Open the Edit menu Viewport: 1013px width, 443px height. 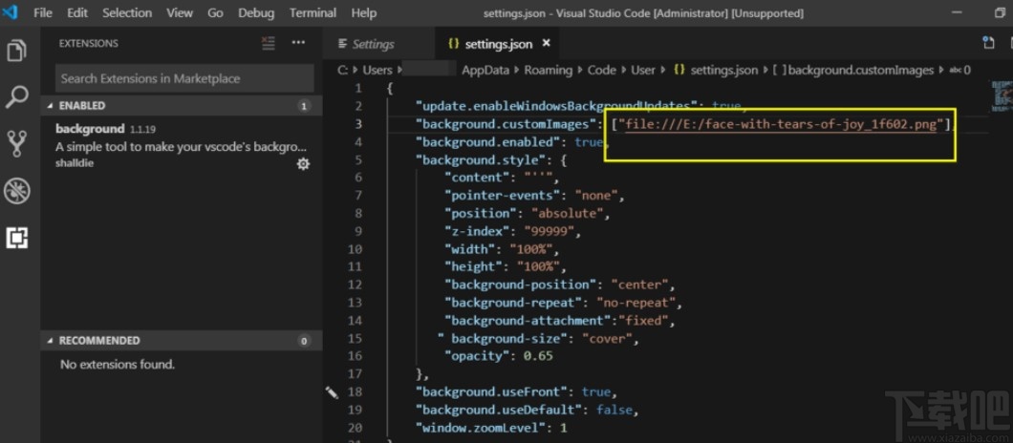coord(76,13)
